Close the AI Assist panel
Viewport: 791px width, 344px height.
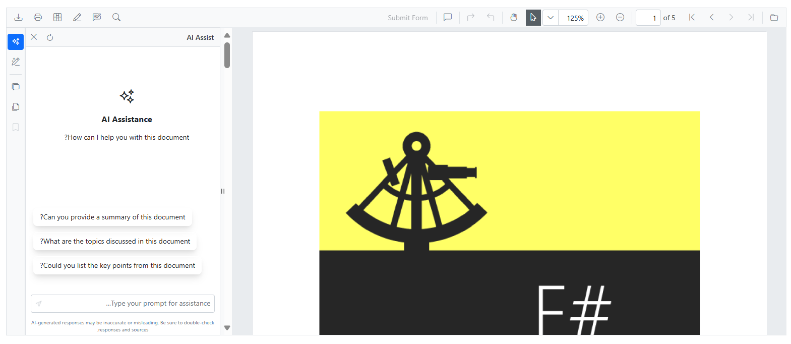coord(34,37)
